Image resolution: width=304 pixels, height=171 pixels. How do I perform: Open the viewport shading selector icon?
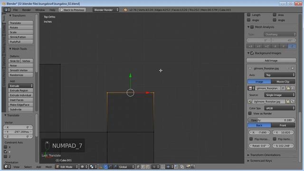tap(84, 167)
